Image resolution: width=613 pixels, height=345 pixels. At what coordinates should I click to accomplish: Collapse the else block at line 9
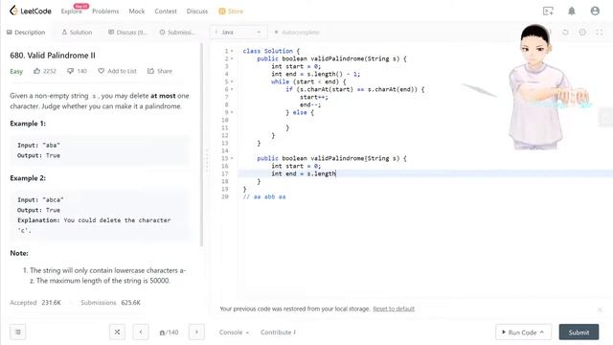pyautogui.click(x=232, y=112)
